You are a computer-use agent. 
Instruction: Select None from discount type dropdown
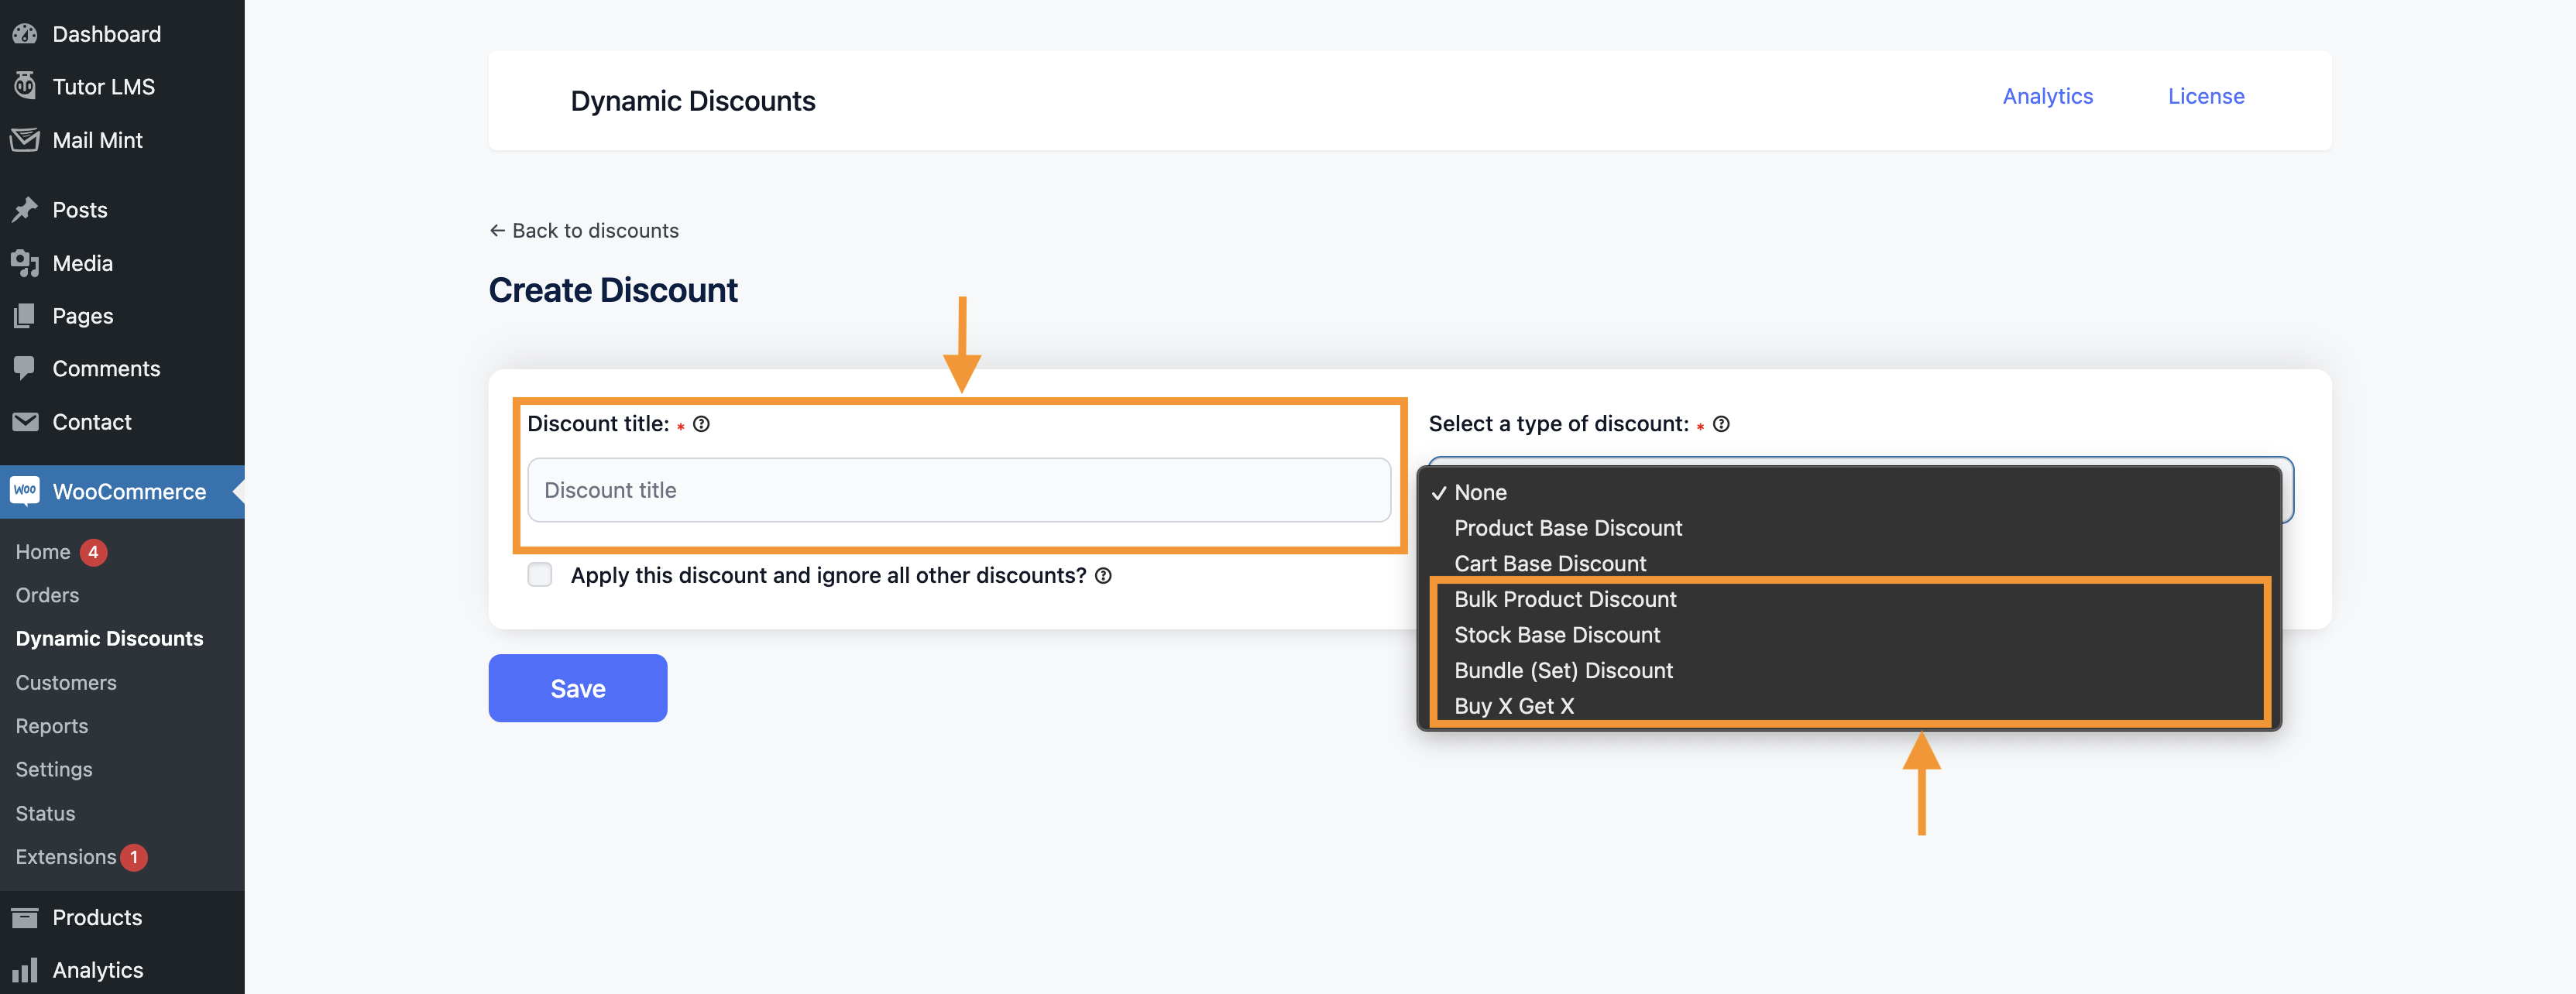click(1479, 489)
